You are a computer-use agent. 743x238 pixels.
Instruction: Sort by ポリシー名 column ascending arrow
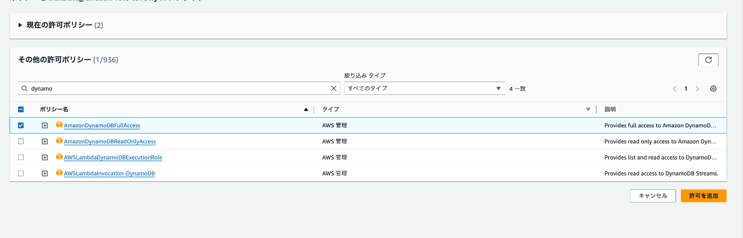[306, 110]
